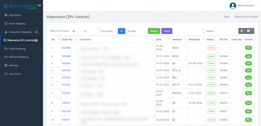Click the green Search button
The height and width of the screenshot is (126, 261).
point(154,31)
